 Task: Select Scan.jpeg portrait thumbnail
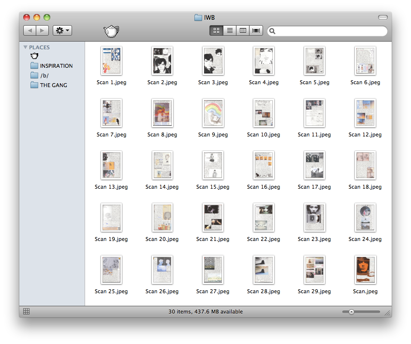pyautogui.click(x=365, y=269)
